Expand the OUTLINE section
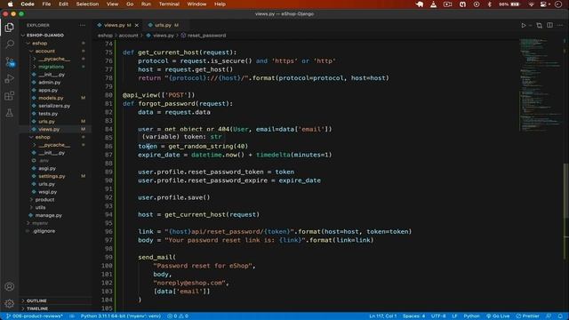569x320 pixels. click(36, 300)
